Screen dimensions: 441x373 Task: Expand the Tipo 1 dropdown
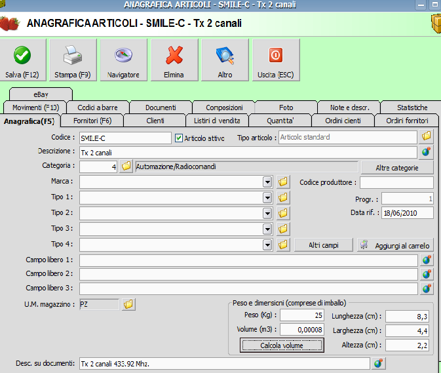pyautogui.click(x=267, y=198)
